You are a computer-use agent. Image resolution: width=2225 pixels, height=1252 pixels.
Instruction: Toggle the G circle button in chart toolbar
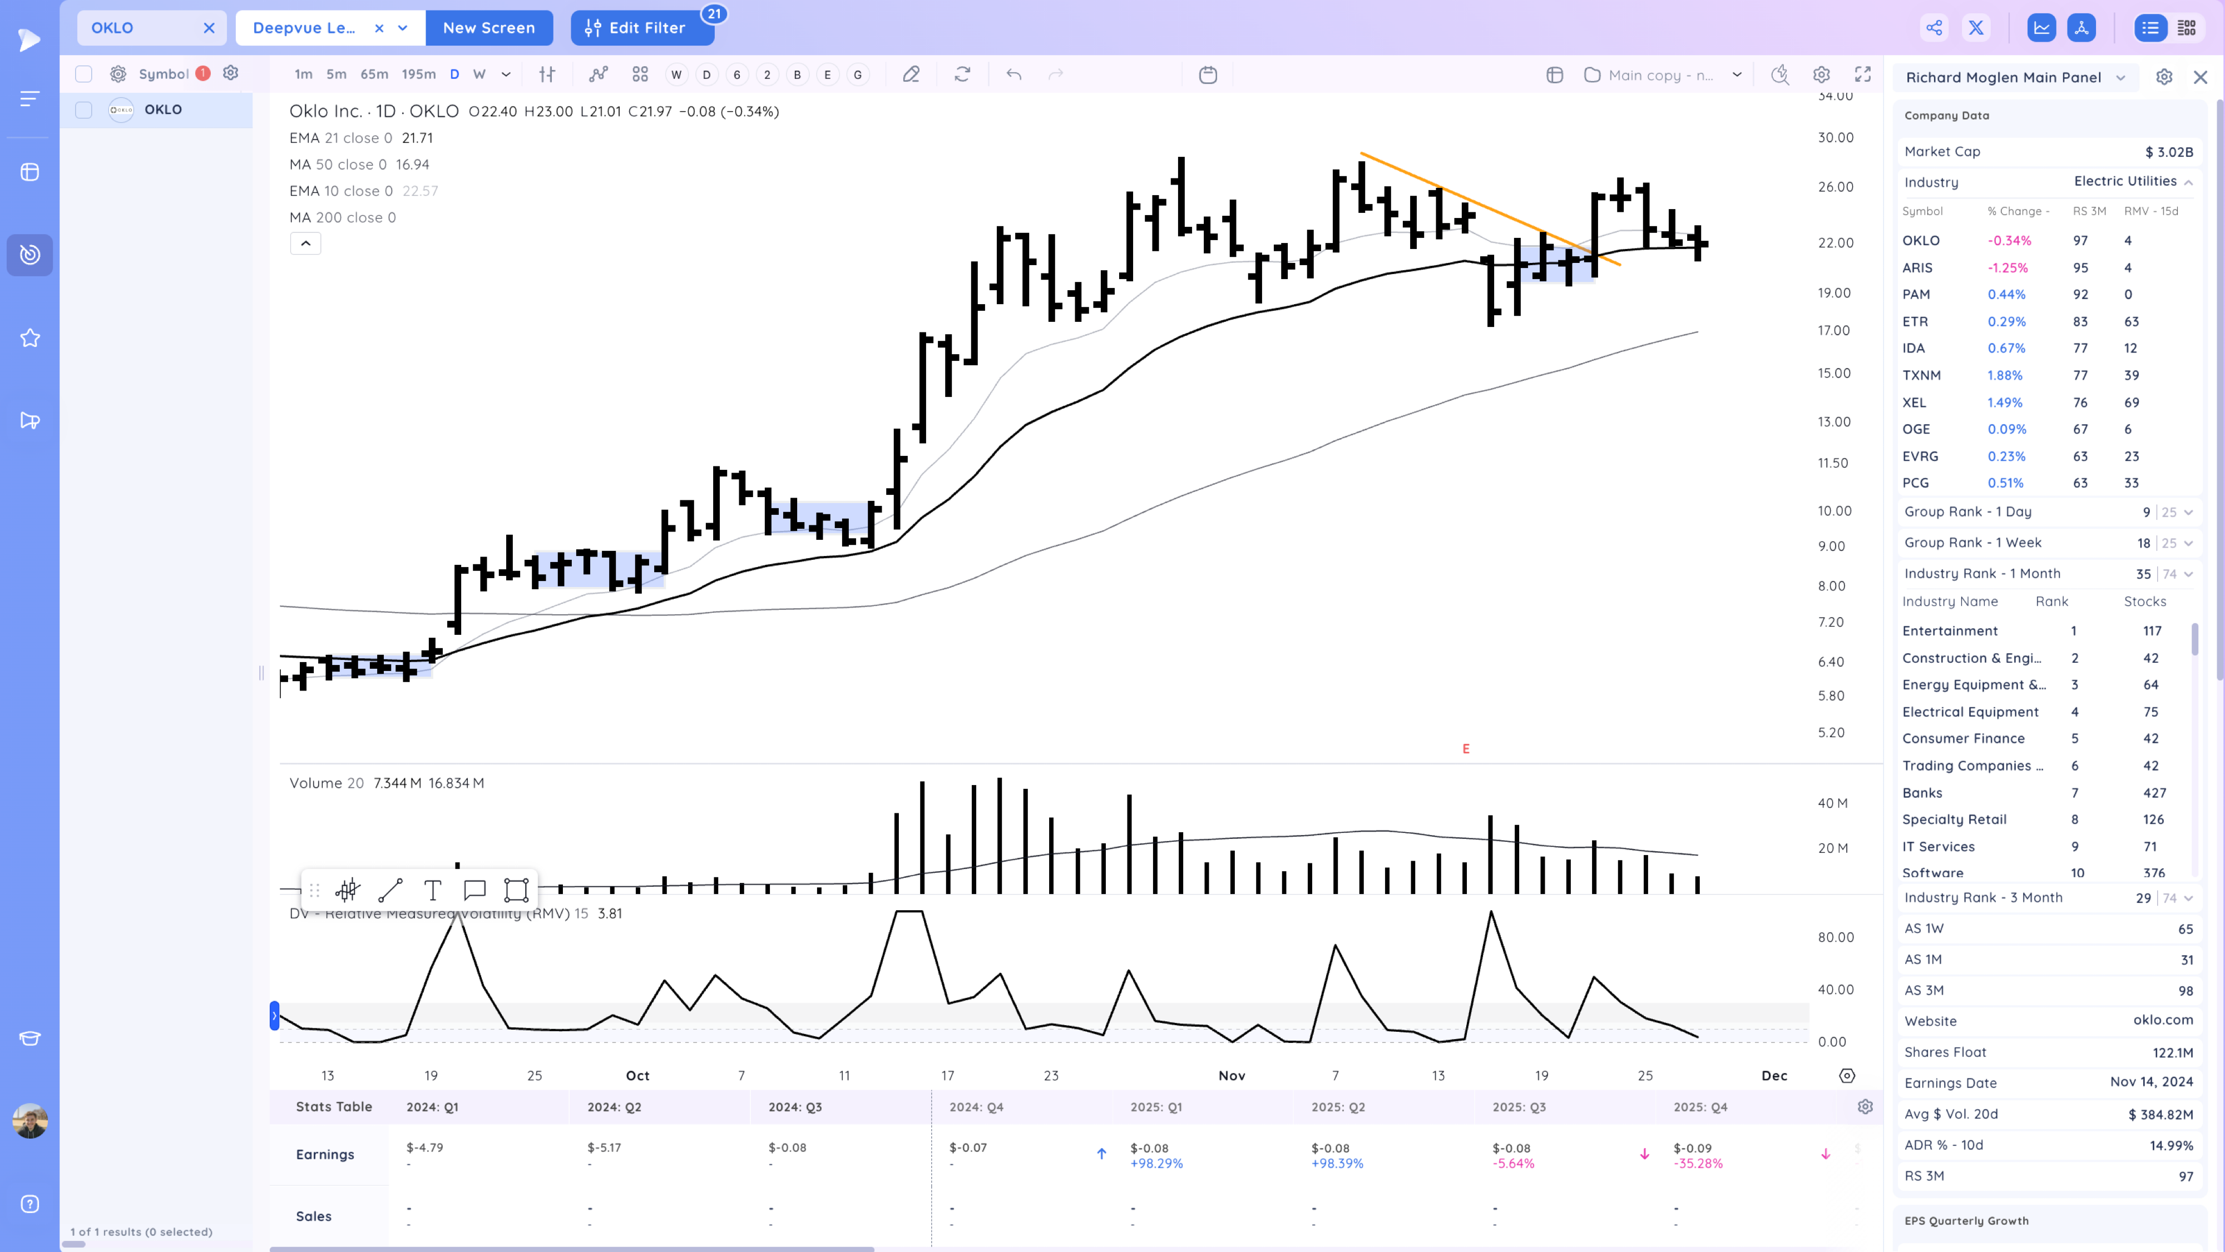[858, 74]
